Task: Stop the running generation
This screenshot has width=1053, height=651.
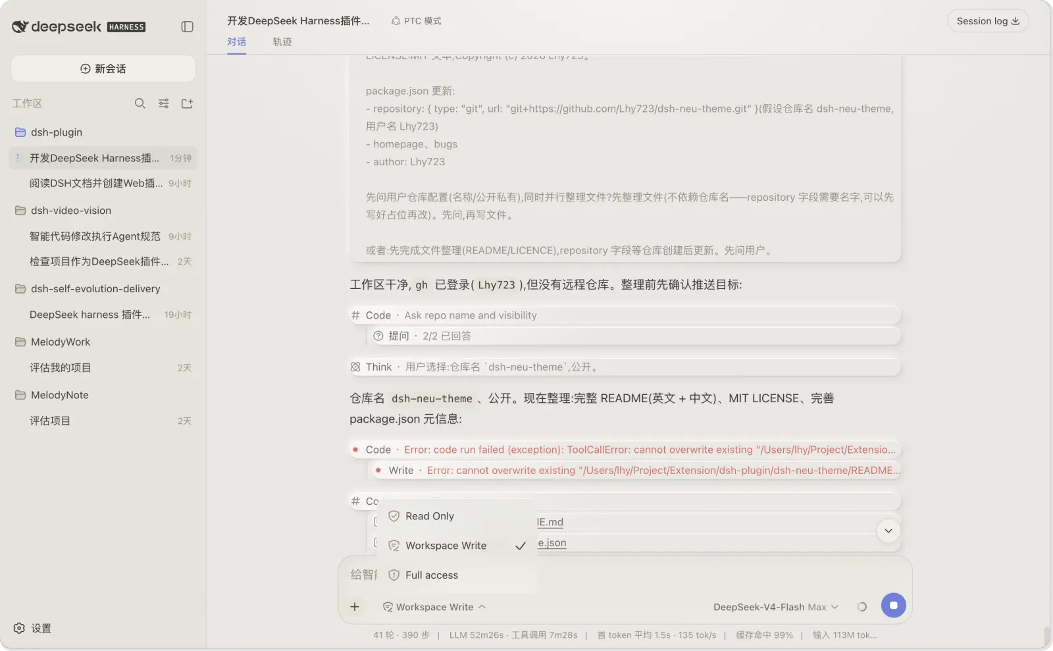Action: (894, 606)
